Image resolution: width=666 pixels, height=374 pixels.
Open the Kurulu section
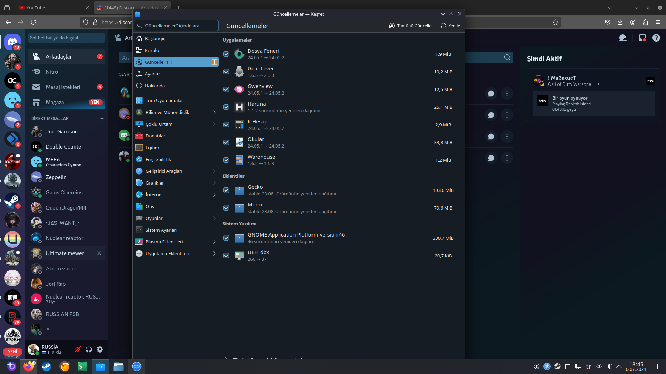click(x=152, y=51)
